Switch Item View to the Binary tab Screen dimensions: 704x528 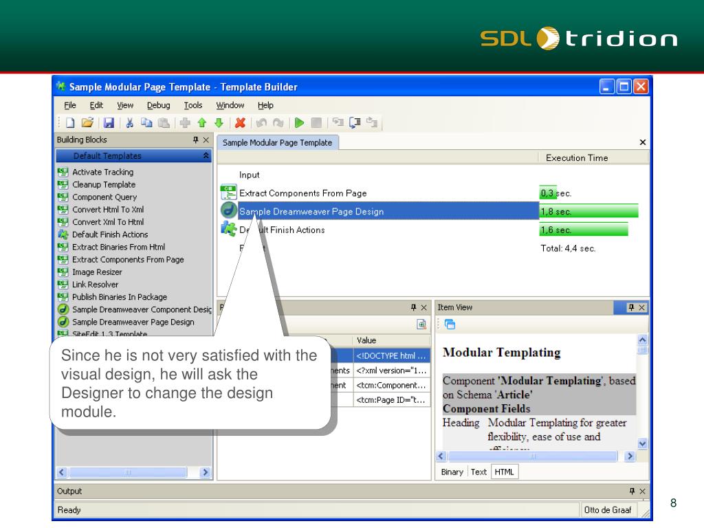[452, 472]
